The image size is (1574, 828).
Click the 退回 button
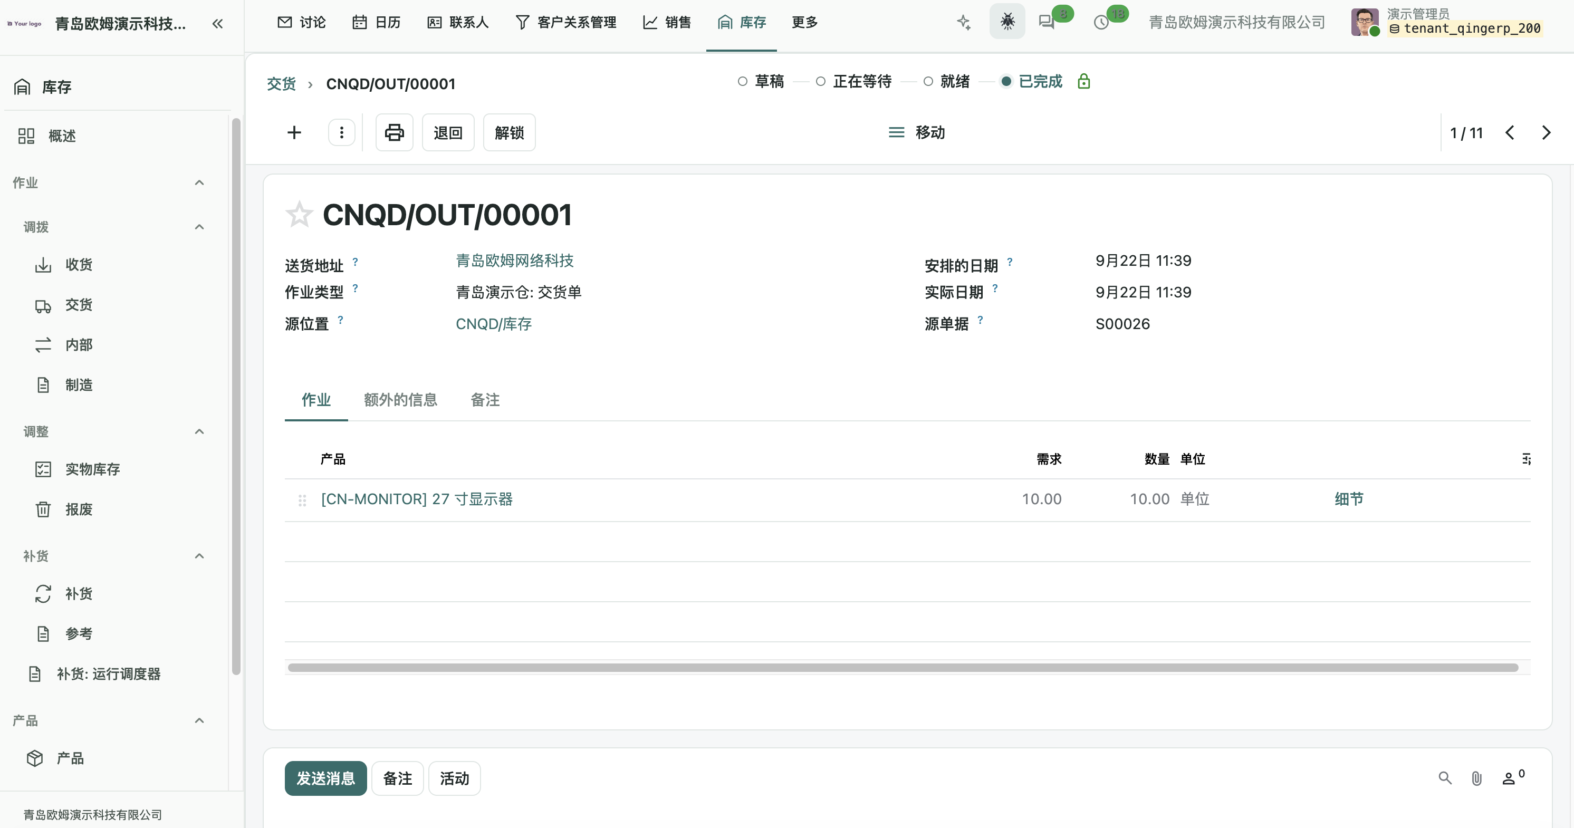coord(448,132)
